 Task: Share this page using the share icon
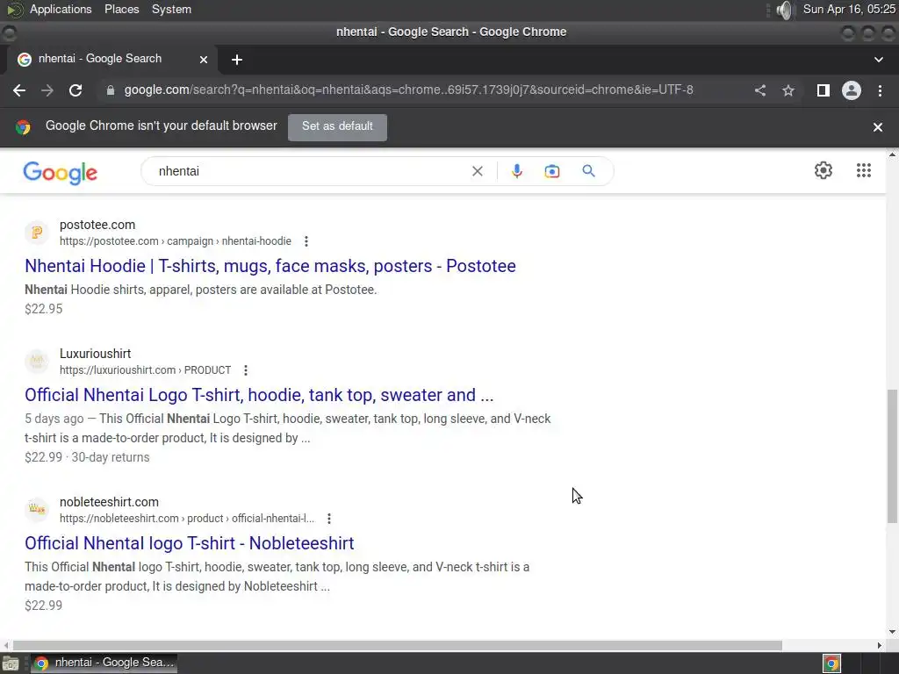pyautogui.click(x=759, y=90)
